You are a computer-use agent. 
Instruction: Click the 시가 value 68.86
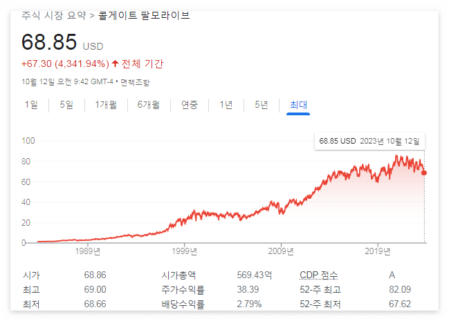[95, 275]
